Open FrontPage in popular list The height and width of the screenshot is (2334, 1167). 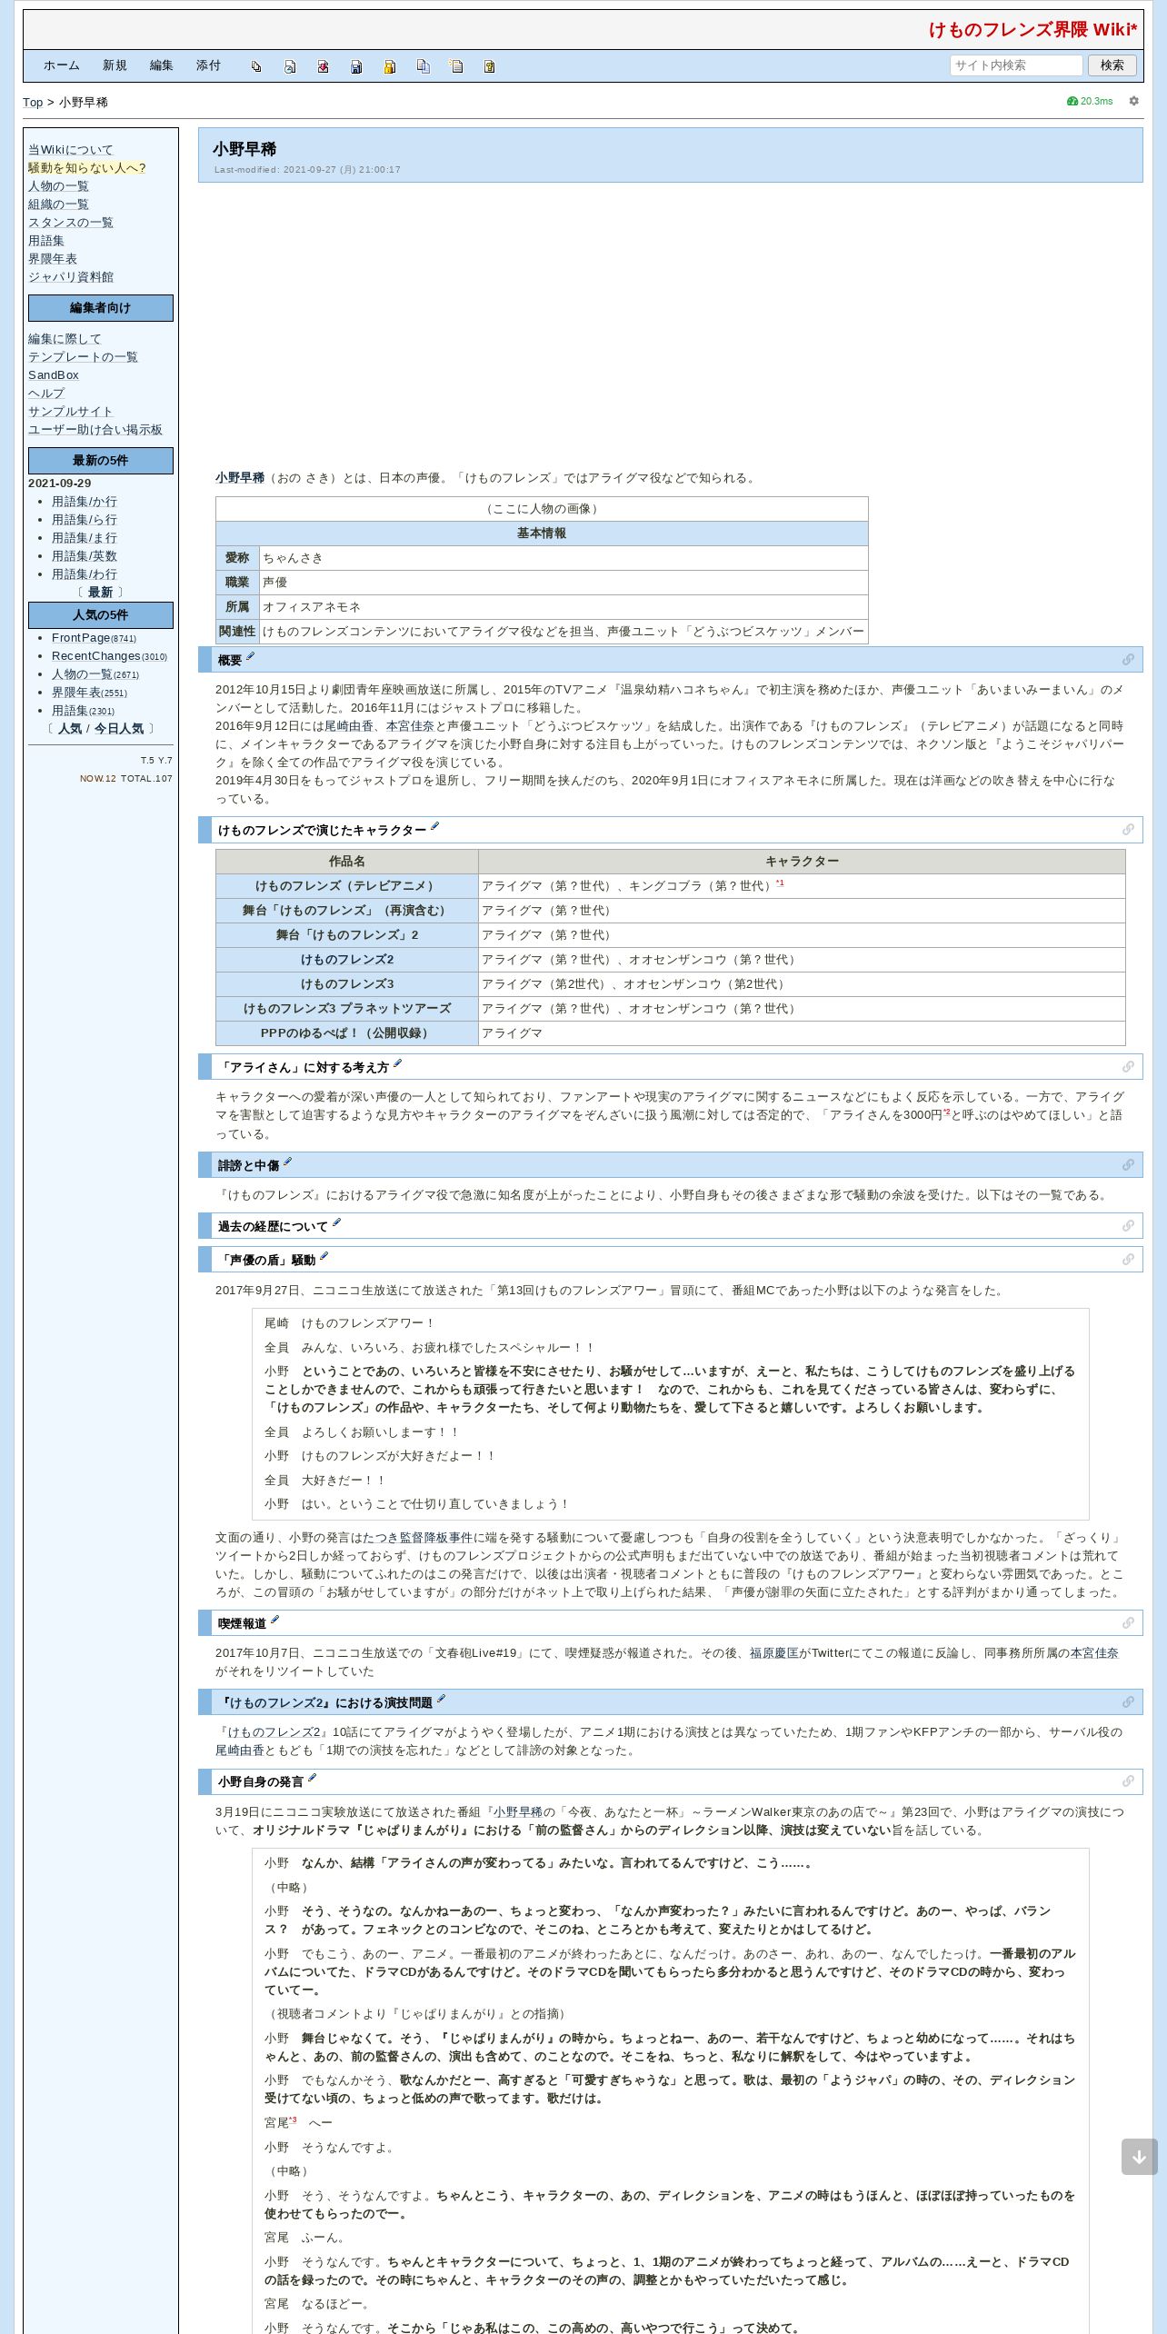pos(81,638)
